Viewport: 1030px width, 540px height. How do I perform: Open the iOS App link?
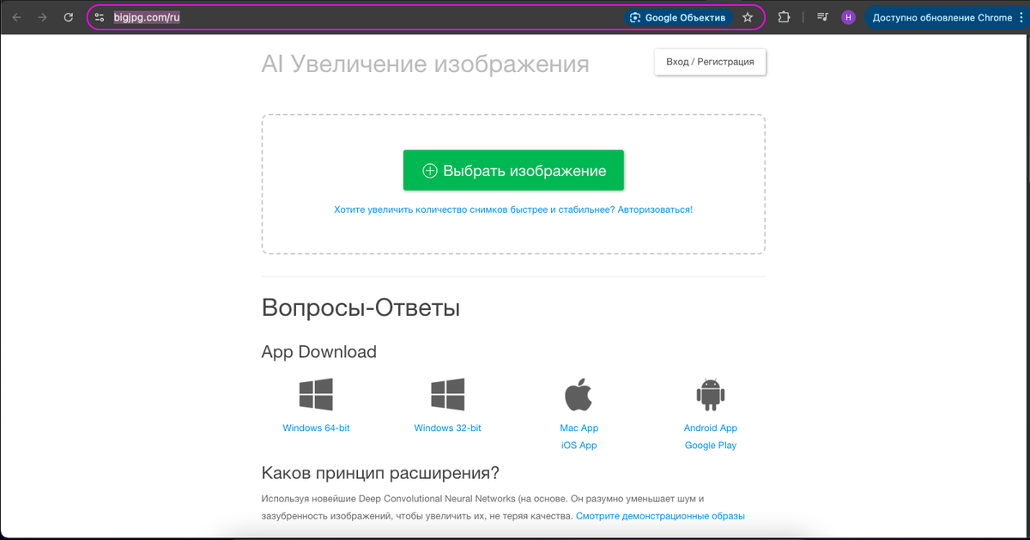[579, 445]
